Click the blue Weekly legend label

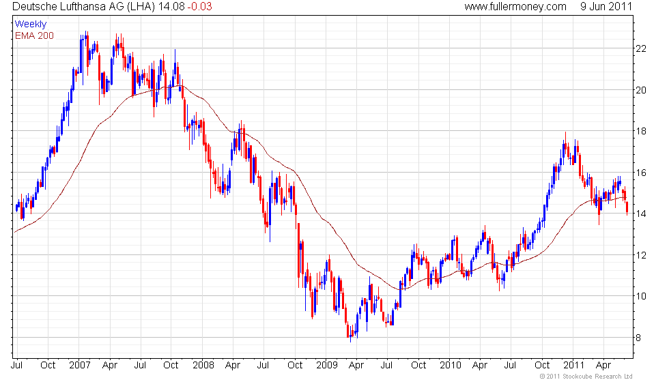click(x=30, y=25)
